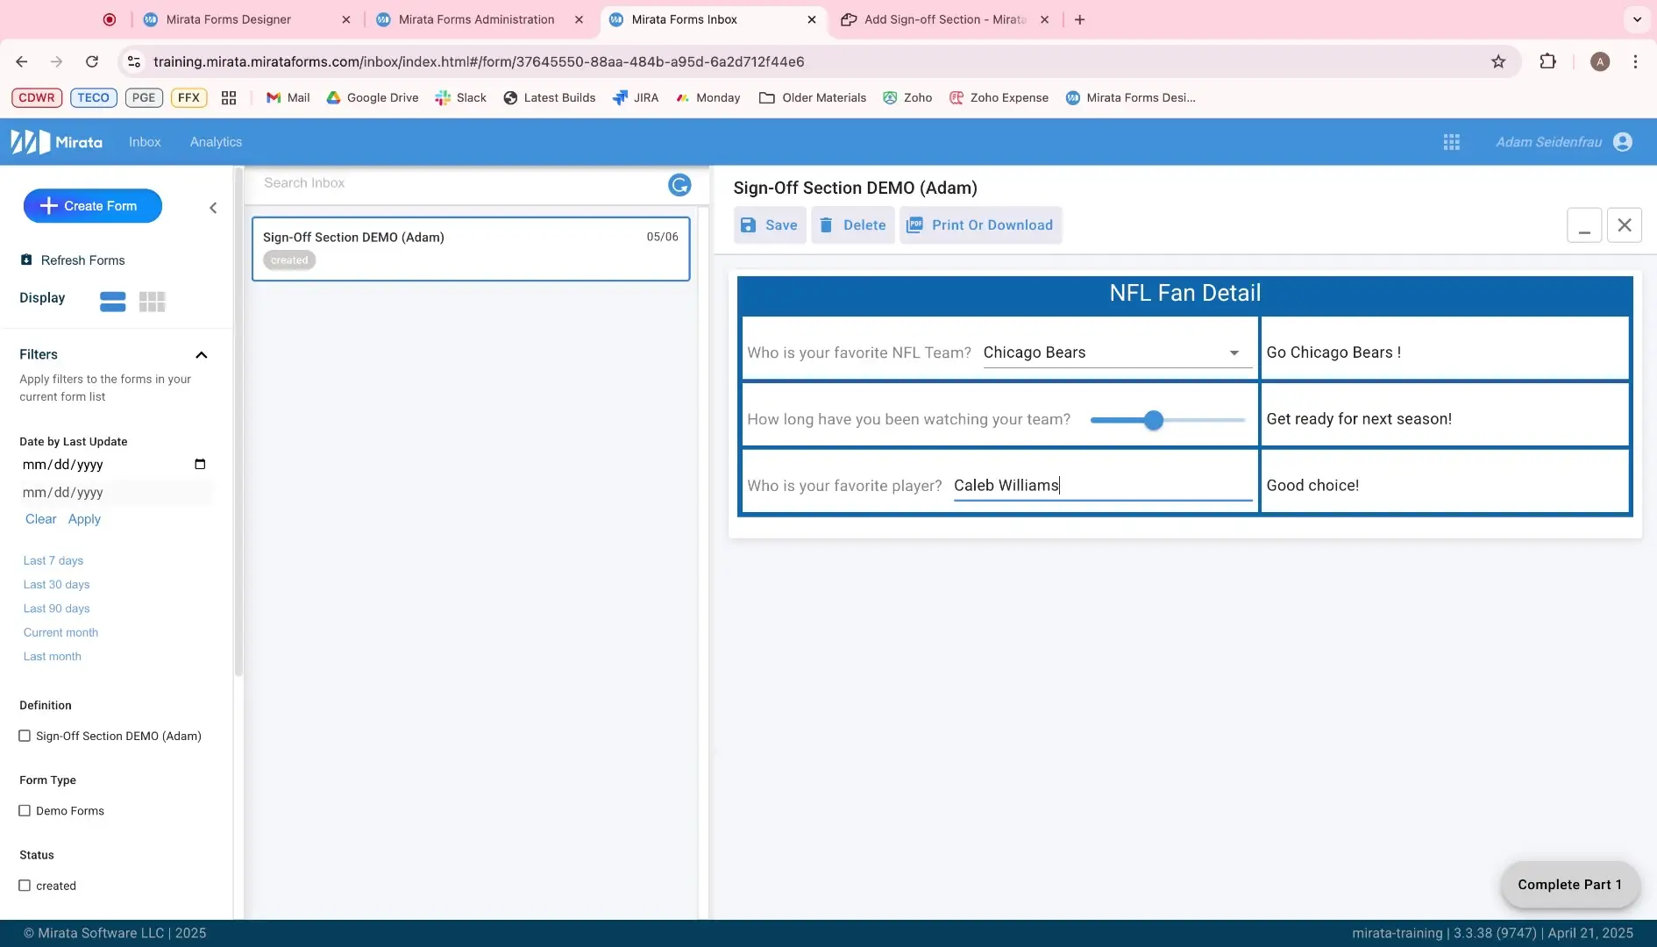
Task: Open Print Or Download via the PDF icon
Action: coord(914,224)
